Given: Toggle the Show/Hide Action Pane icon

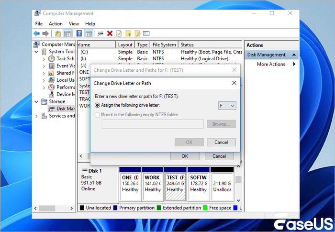Looking at the screenshot, I should point(89,33).
